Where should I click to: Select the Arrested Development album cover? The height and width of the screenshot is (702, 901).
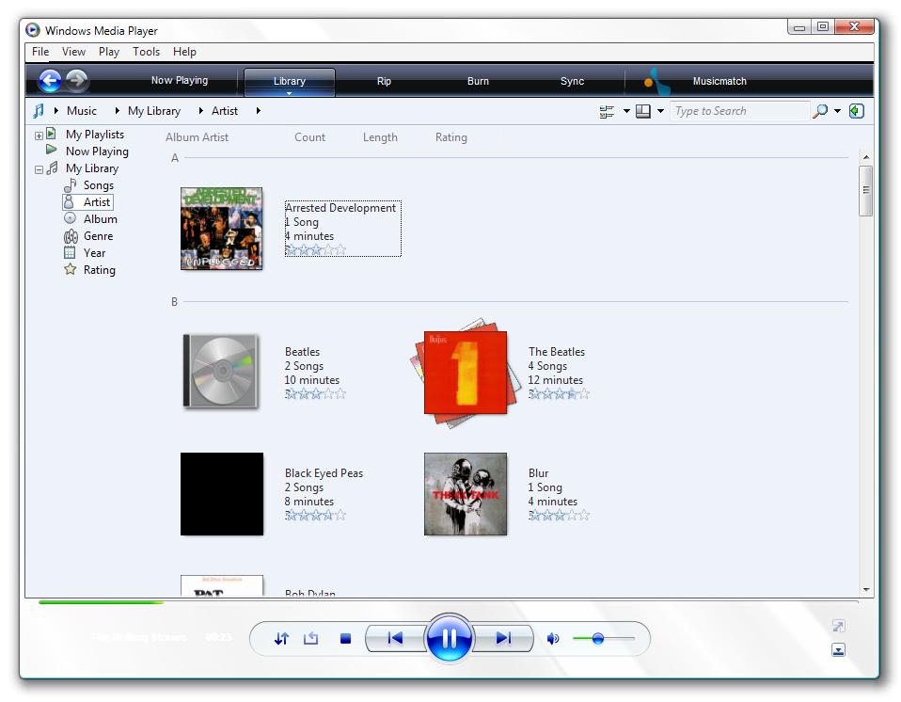[x=221, y=229]
